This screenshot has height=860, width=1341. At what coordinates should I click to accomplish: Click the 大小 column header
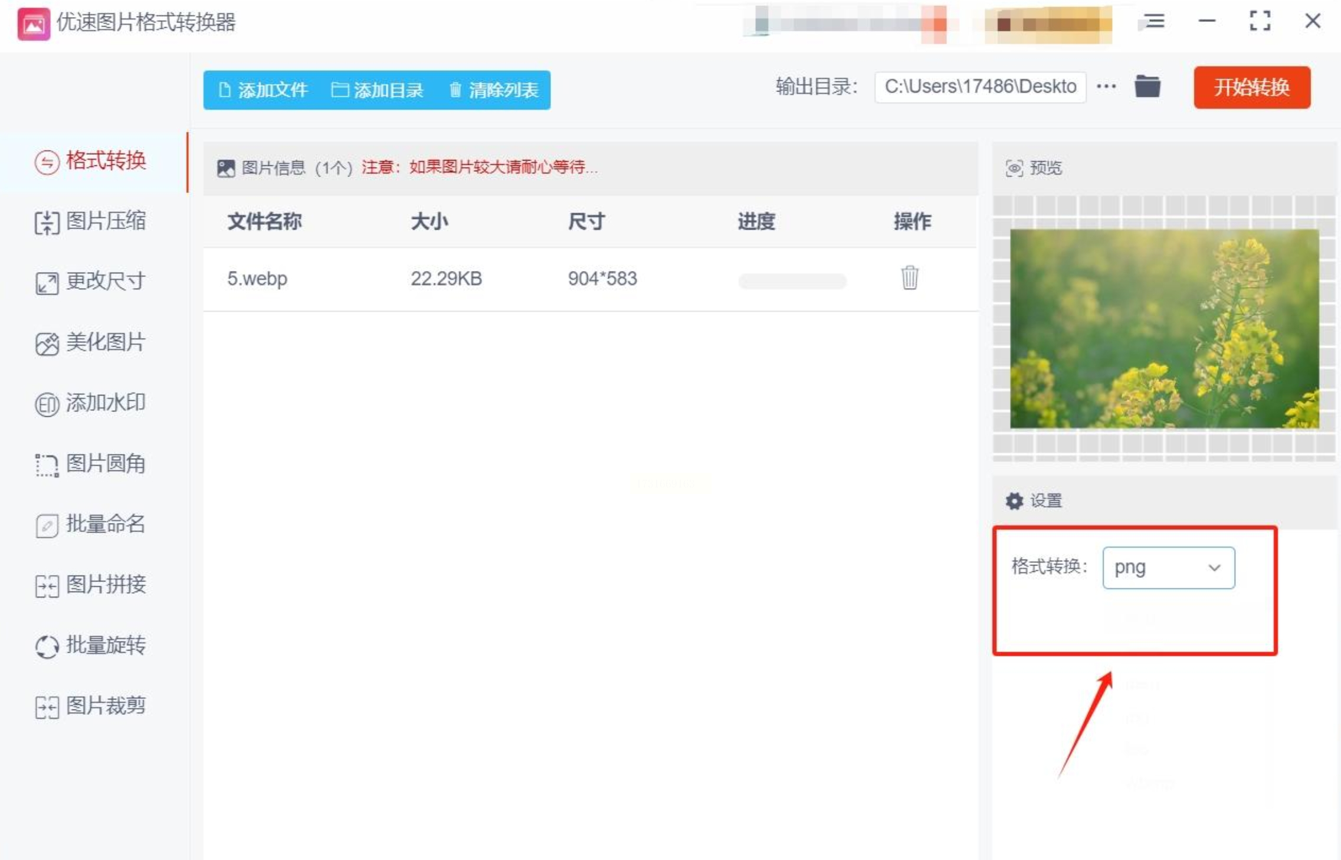pos(429,222)
